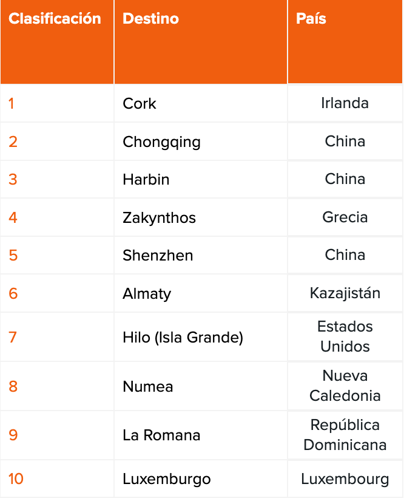The image size is (404, 498).
Task: Click the Destino column header
Action: [150, 19]
